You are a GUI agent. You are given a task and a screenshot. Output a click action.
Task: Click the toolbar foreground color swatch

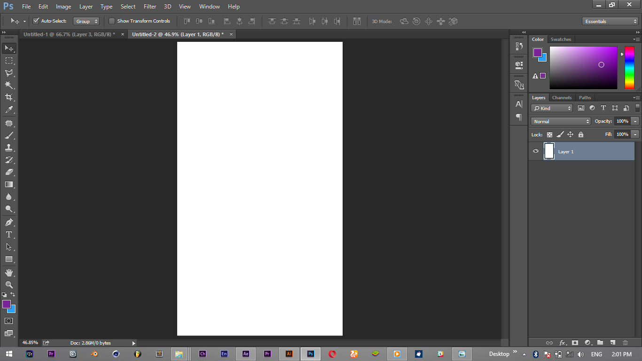(6, 304)
